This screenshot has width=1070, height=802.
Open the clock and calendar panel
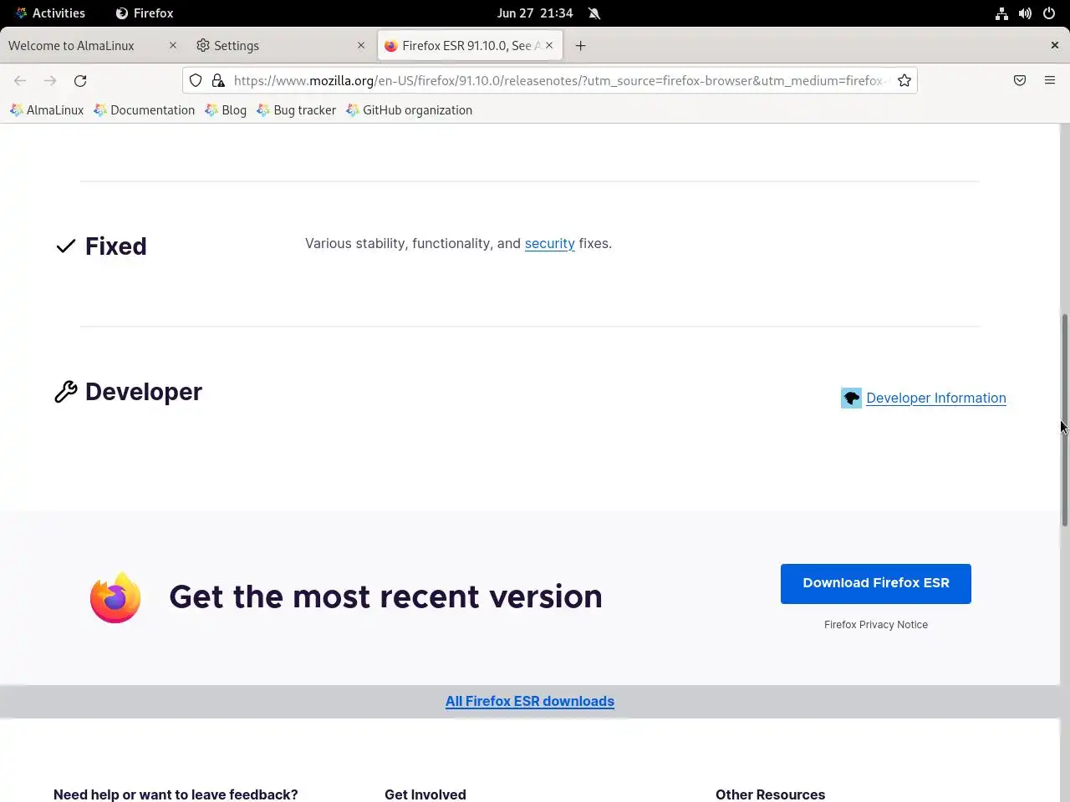click(x=535, y=13)
